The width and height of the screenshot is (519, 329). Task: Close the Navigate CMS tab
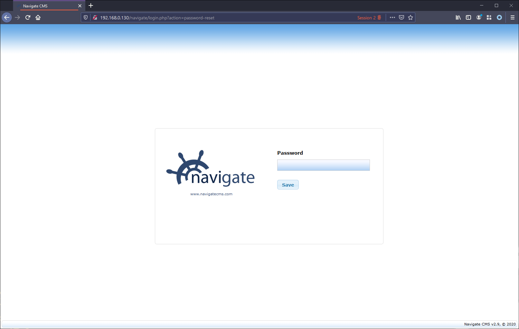[80, 6]
